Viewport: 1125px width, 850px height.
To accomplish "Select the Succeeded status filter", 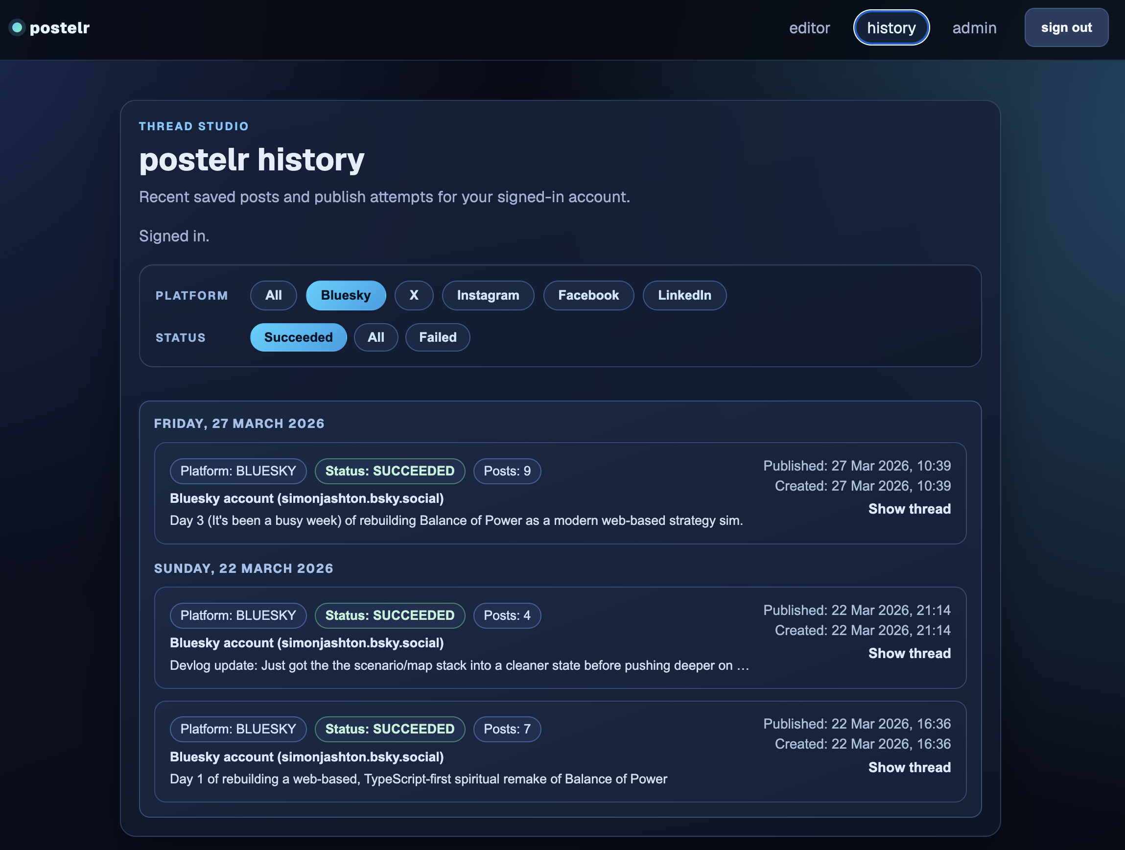I will coord(299,337).
